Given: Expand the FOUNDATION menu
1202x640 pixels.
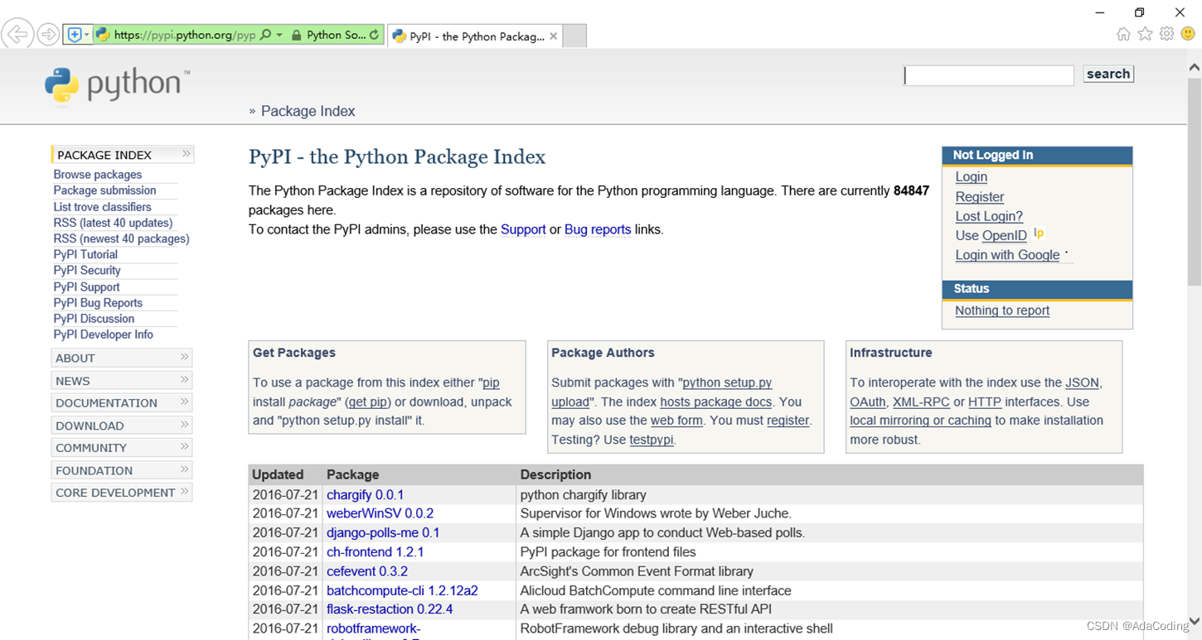Looking at the screenshot, I should pyautogui.click(x=122, y=470).
